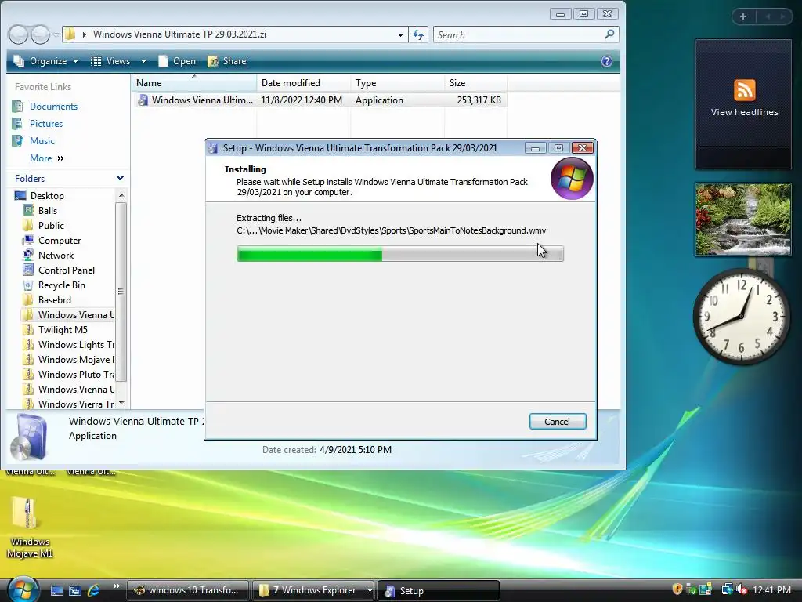Click the folder tree scrollbar thumb
The image size is (802, 602).
[x=121, y=292]
